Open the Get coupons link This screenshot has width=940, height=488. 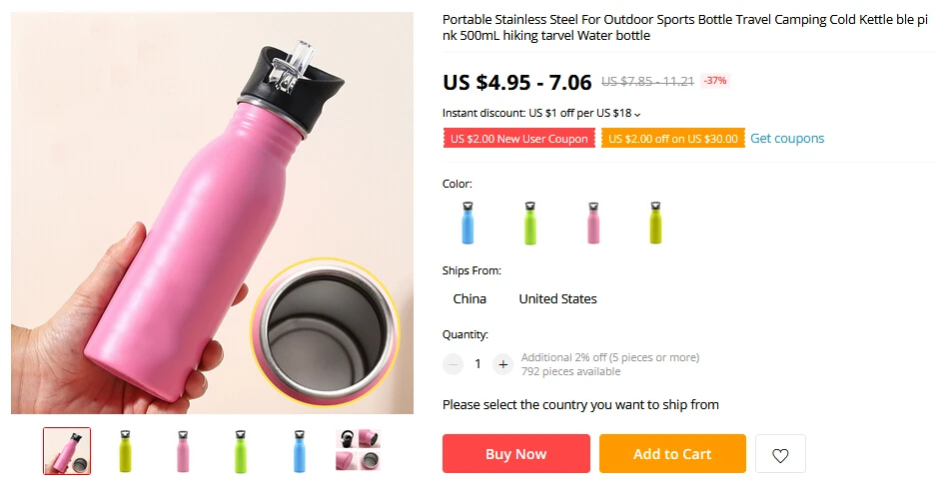pyautogui.click(x=787, y=139)
